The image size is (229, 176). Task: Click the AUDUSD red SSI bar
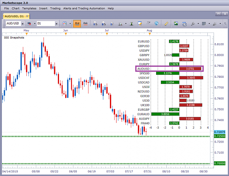[190, 69]
